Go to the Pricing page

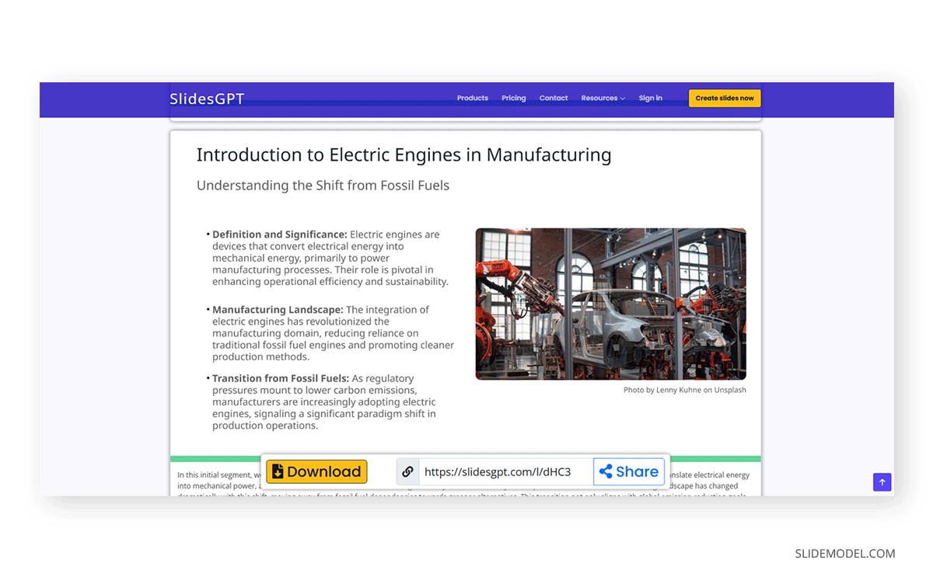514,98
